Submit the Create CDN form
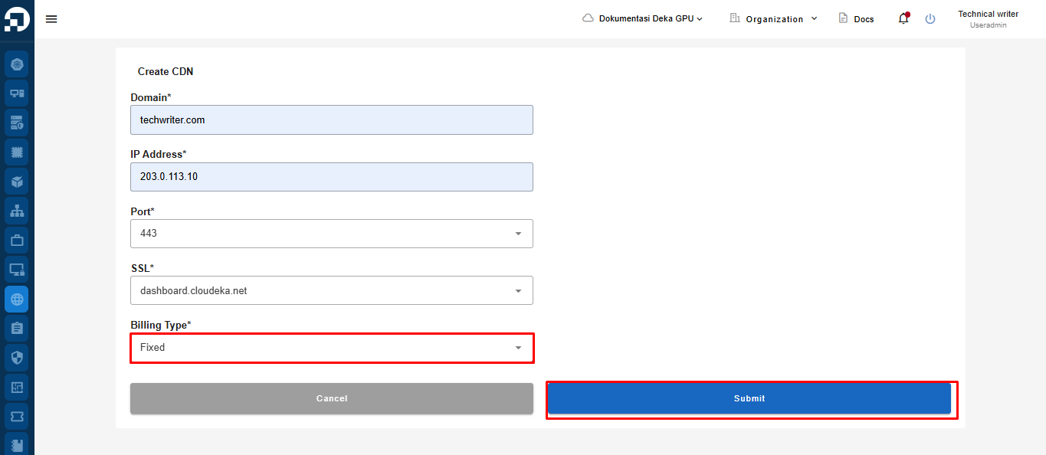1046x455 pixels. [x=749, y=398]
